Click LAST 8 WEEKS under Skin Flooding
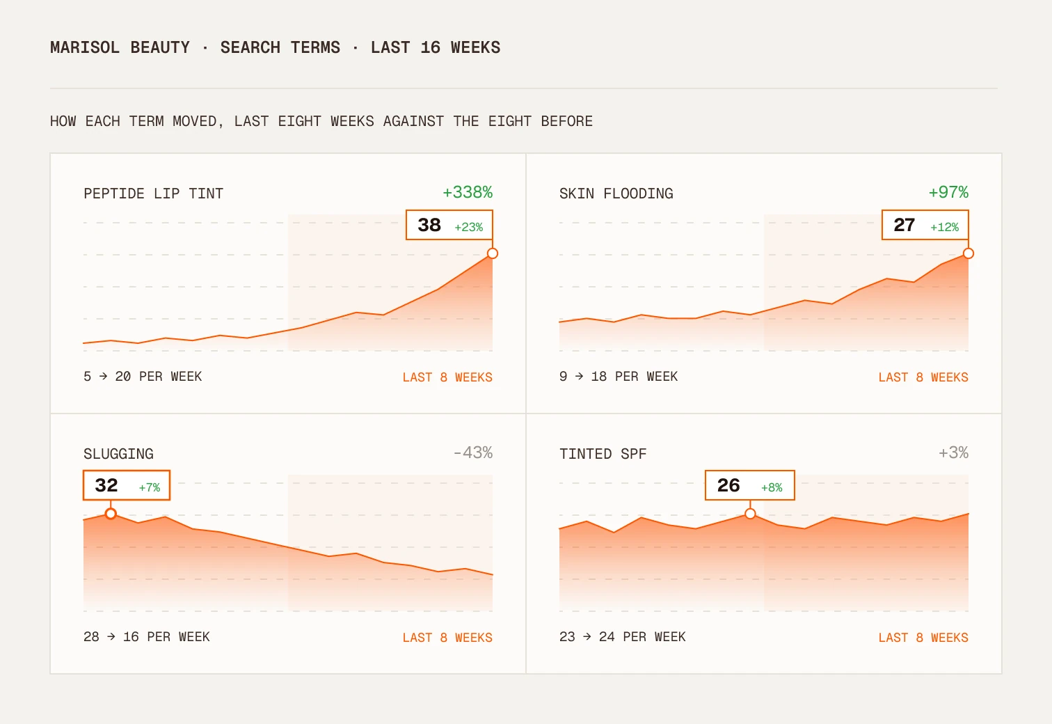 pos(923,377)
